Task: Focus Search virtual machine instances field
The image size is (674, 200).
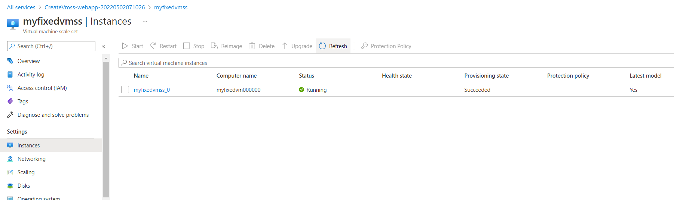Action: (396, 63)
